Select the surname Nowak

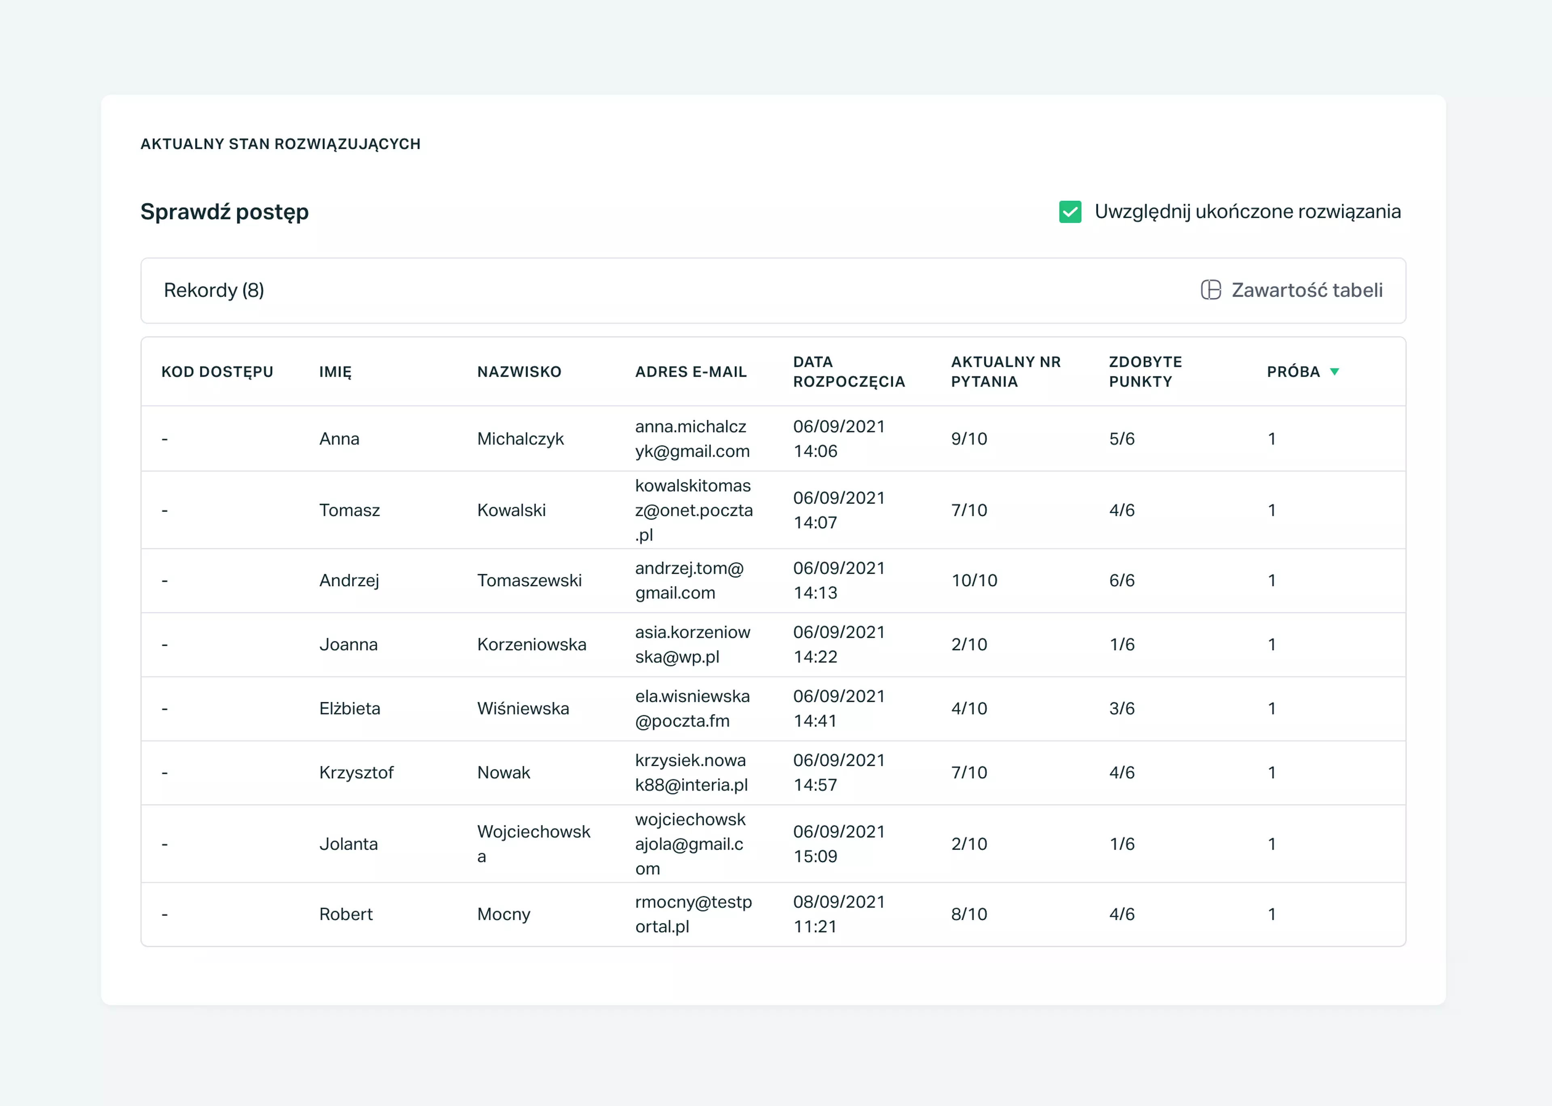[503, 772]
